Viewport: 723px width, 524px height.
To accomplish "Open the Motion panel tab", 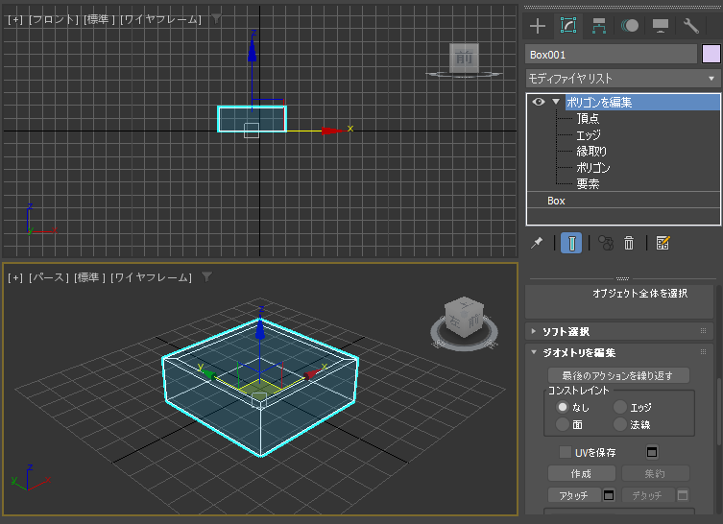I will click(630, 26).
